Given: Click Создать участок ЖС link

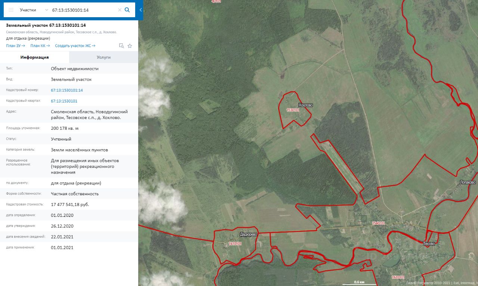Looking at the screenshot, I should click(x=75, y=46).
